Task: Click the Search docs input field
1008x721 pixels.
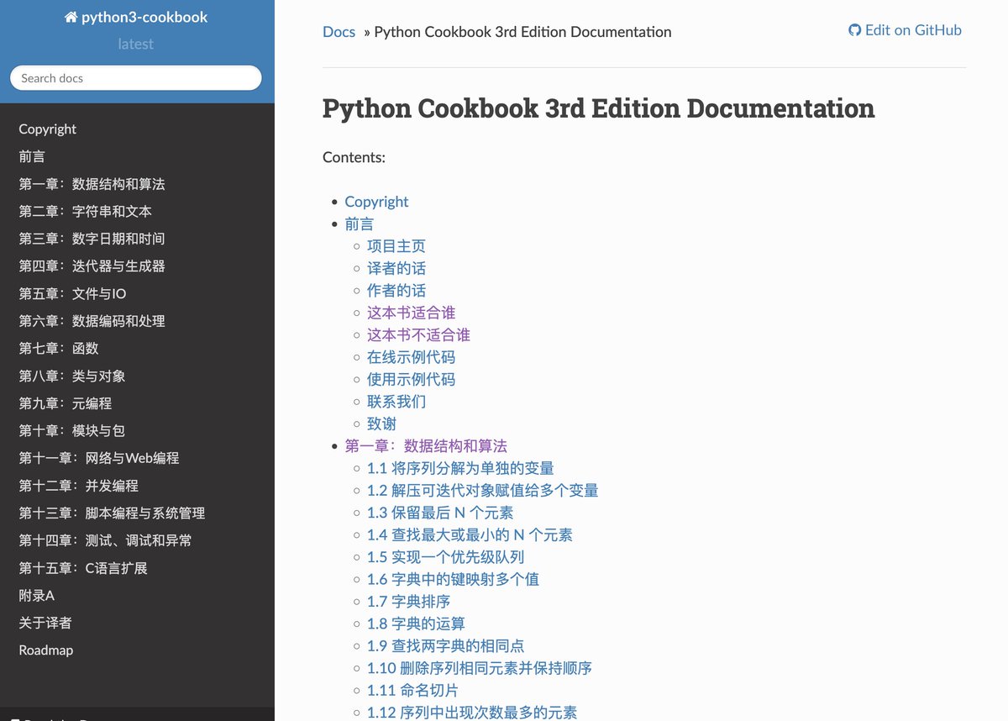Action: click(x=136, y=78)
